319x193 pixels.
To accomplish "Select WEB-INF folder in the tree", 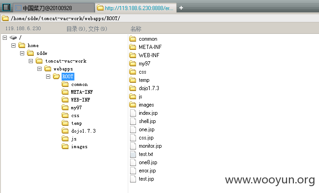I will coord(80,100).
